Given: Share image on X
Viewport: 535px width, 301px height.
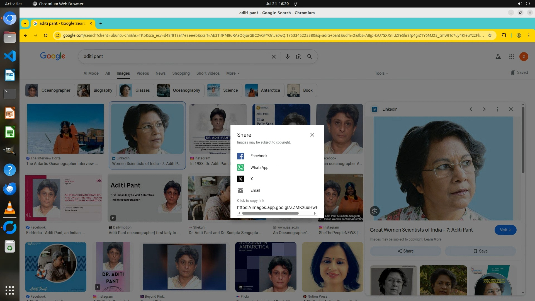Looking at the screenshot, I should 240,179.
